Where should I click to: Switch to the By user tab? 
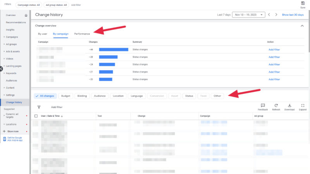click(x=43, y=34)
